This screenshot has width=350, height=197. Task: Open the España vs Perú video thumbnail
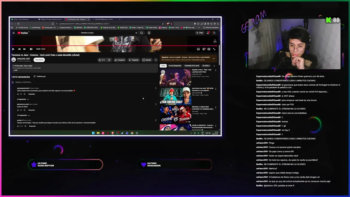click(x=175, y=77)
